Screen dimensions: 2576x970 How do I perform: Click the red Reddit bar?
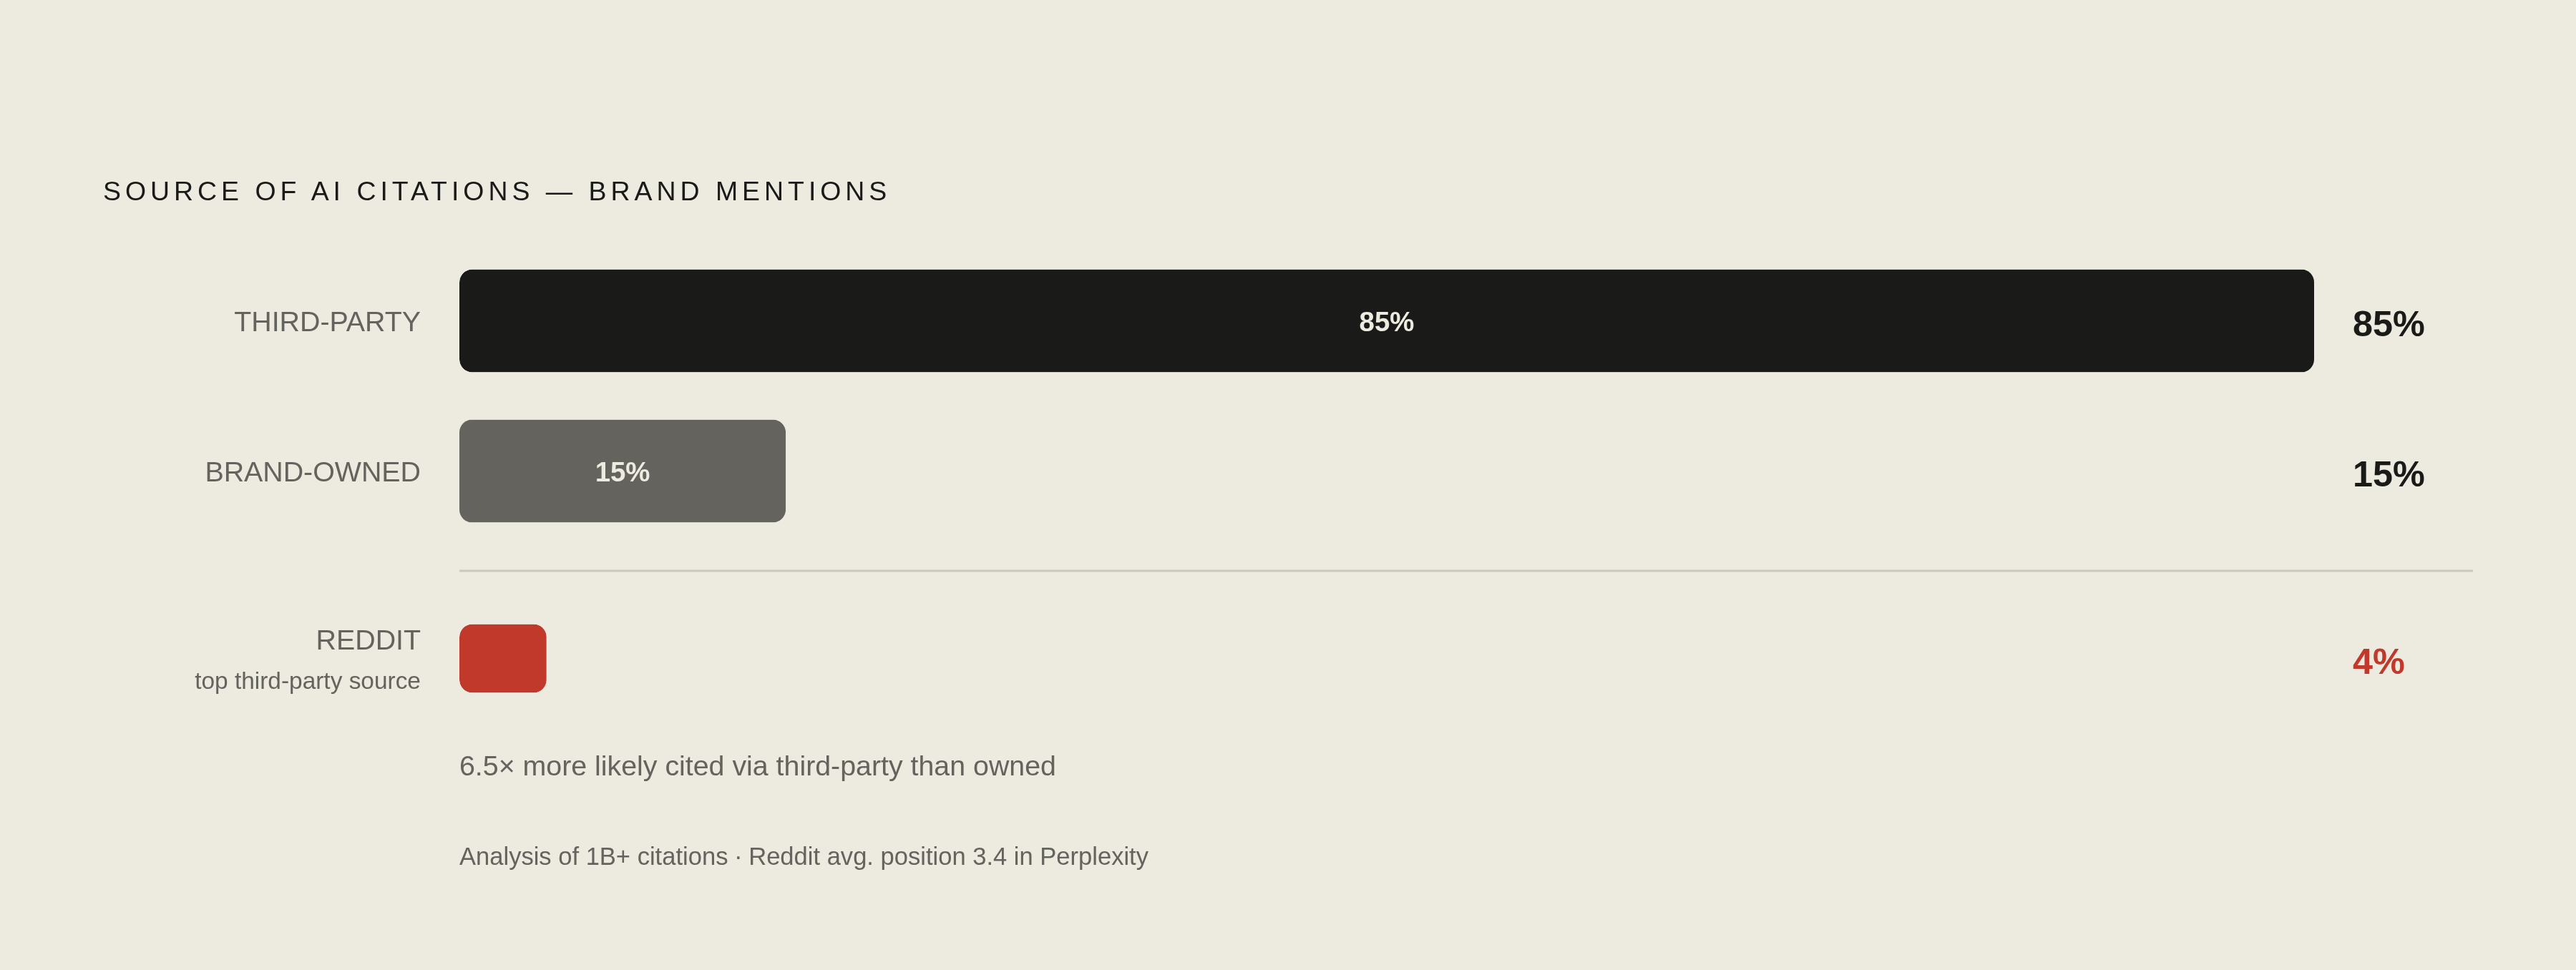(503, 658)
